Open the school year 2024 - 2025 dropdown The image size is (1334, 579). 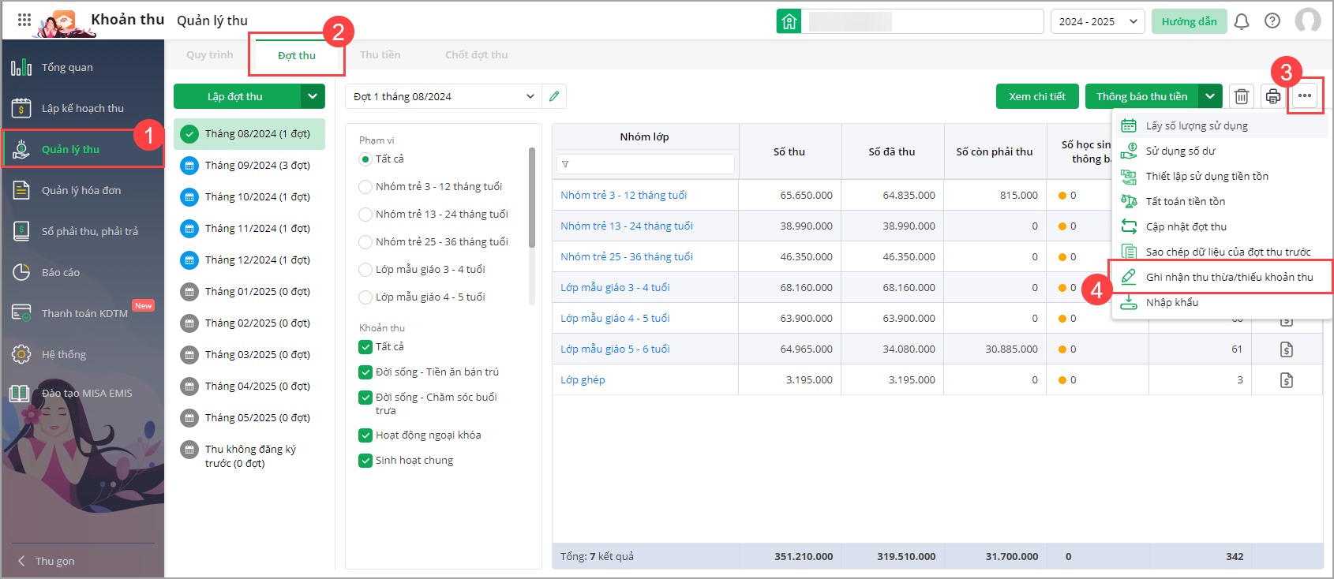tap(1097, 21)
